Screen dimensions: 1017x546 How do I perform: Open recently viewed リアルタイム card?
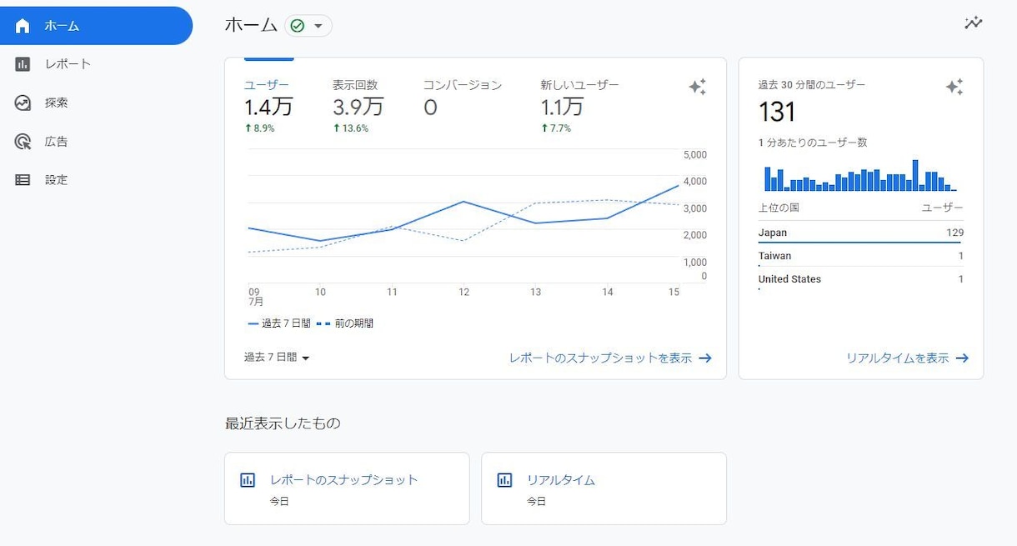tap(604, 488)
